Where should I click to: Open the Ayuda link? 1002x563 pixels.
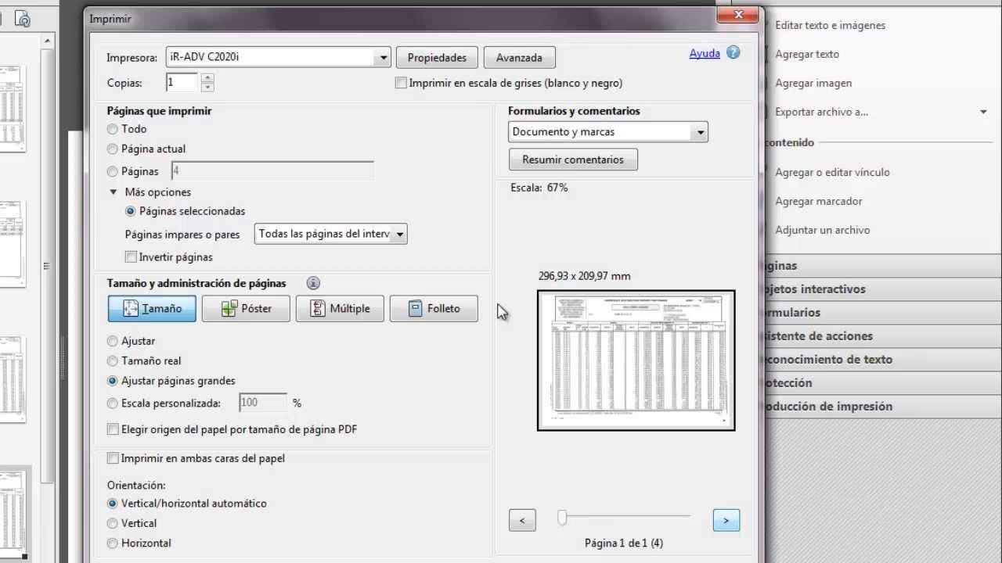(704, 53)
